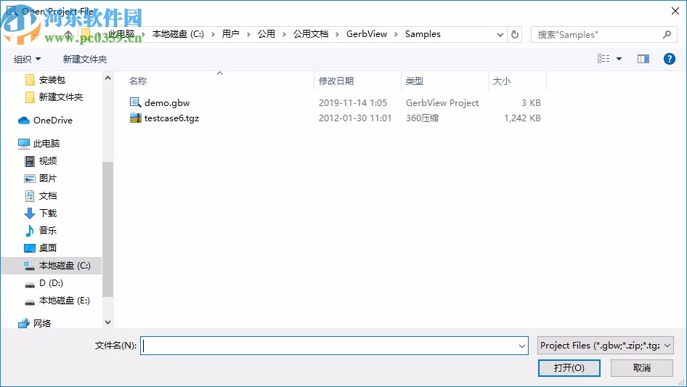This screenshot has width=687, height=387.
Task: Click type GerbView Project
Action: coord(442,103)
